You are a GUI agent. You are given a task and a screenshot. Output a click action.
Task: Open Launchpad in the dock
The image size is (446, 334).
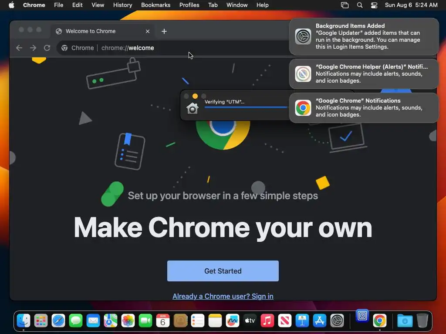41,321
